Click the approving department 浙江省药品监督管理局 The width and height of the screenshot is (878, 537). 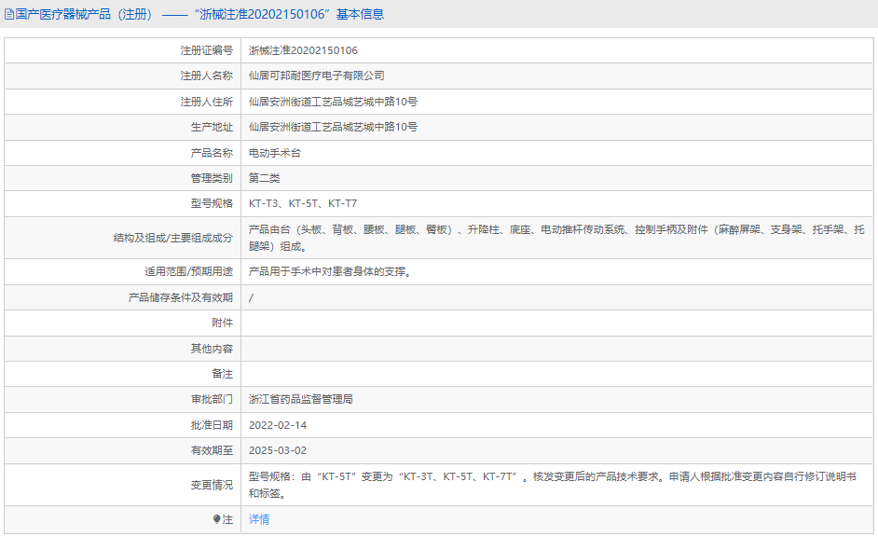click(301, 399)
